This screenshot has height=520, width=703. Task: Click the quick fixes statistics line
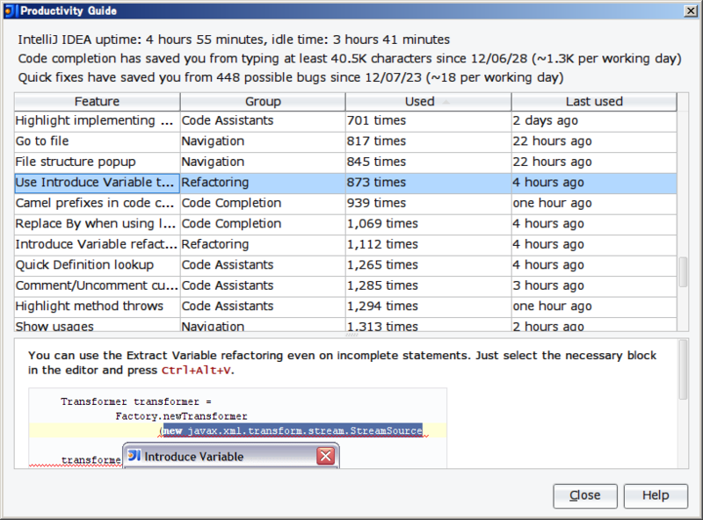pos(291,77)
